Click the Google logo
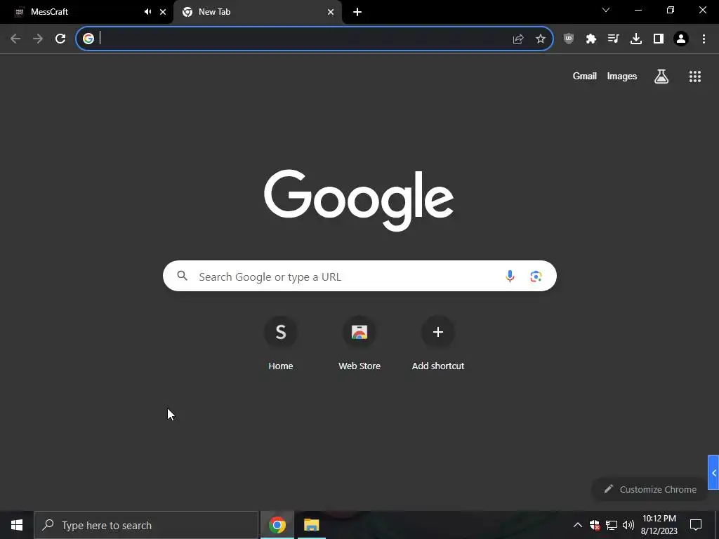 point(359,200)
